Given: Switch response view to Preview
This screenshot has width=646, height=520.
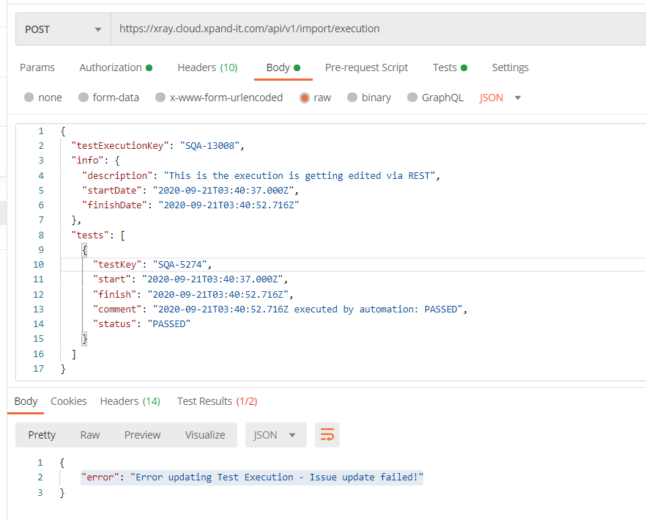Looking at the screenshot, I should coord(142,435).
